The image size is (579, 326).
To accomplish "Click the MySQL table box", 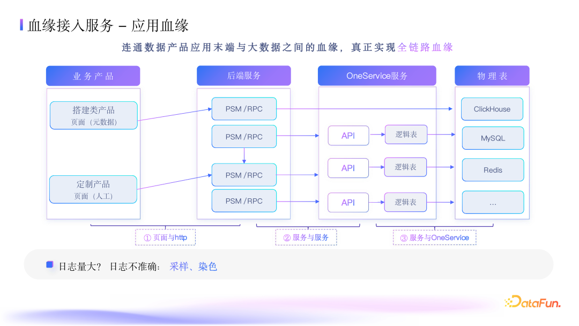I will pos(493,138).
